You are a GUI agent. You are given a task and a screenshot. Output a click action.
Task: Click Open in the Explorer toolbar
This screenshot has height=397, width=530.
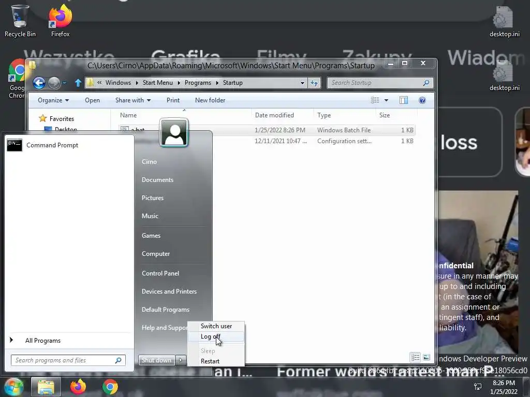pyautogui.click(x=92, y=100)
